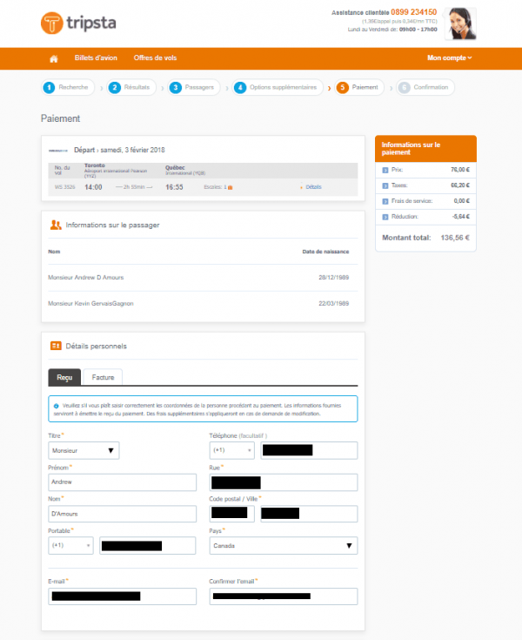522x640 pixels.
Task: Click the layover bag icon next to Escales
Action: coord(230,187)
